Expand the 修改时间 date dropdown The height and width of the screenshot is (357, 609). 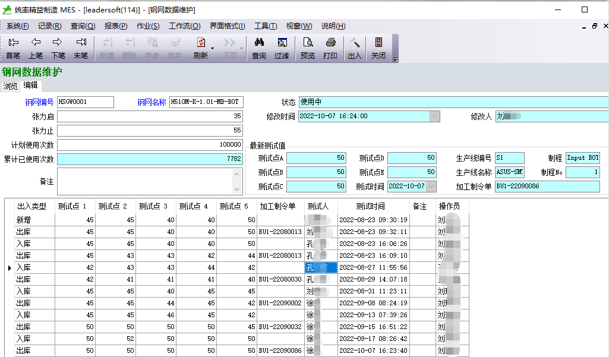pyautogui.click(x=434, y=116)
